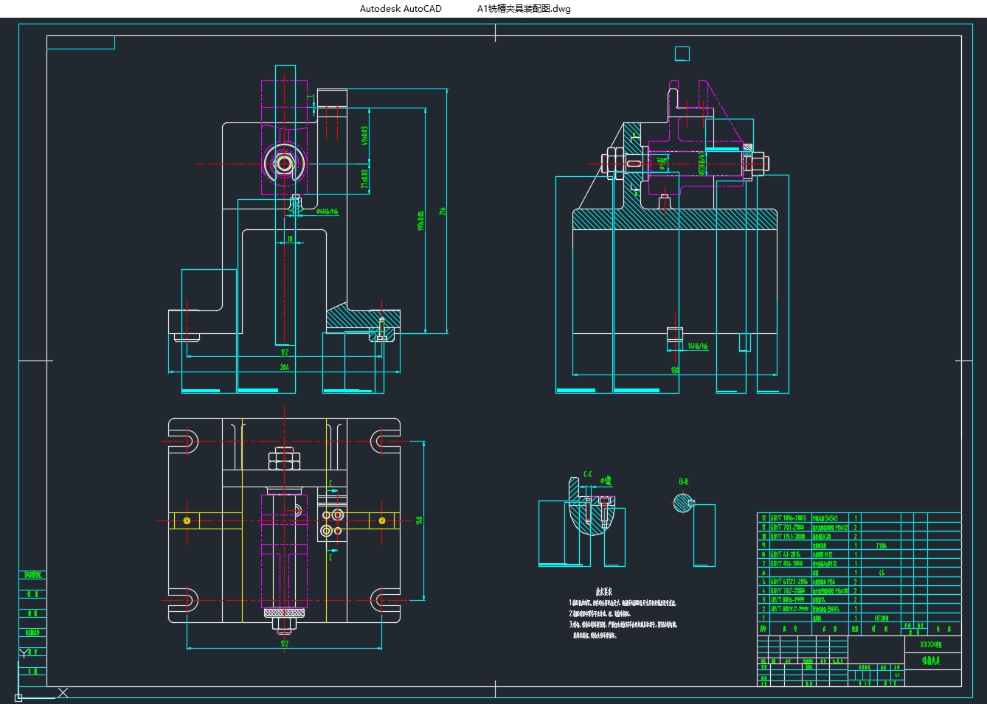The width and height of the screenshot is (987, 704).
Task: Select the 148 dimension on the plan view
Action: (x=420, y=520)
